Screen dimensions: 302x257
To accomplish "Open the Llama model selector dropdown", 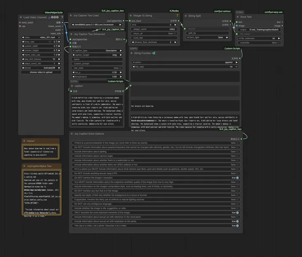I will pyautogui.click(x=96, y=25).
